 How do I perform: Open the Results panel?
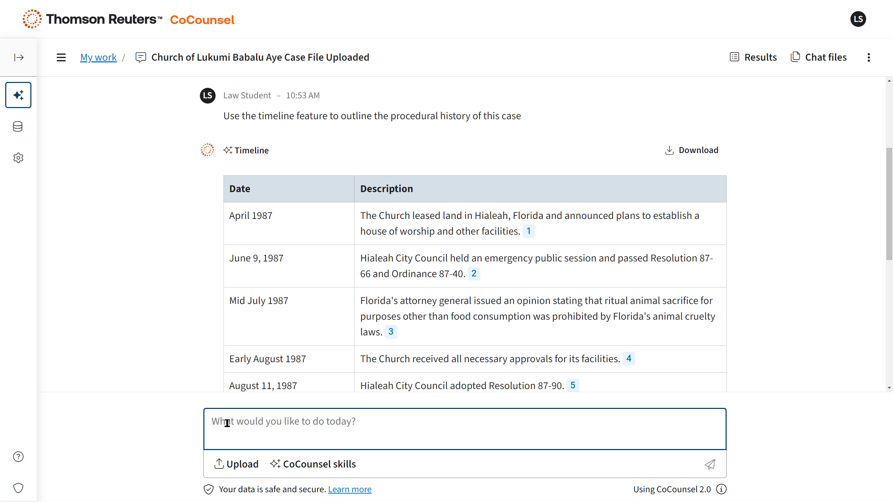(753, 57)
